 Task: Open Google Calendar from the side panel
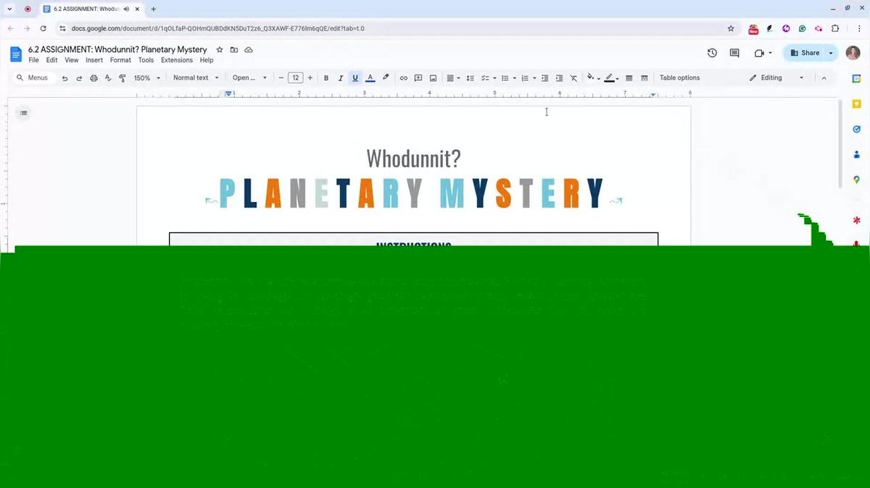click(x=856, y=77)
